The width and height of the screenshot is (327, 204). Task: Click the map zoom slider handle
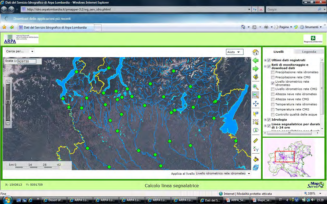click(8, 102)
